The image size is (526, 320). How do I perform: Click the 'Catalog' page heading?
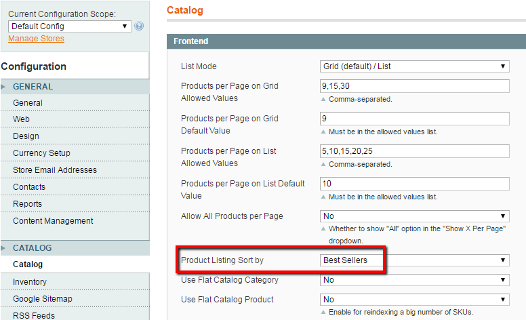(x=185, y=10)
